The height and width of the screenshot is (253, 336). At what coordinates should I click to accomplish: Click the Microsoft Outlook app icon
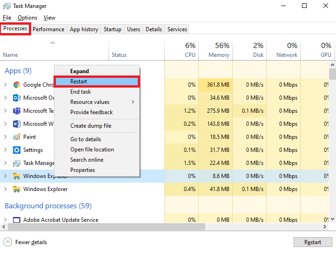coord(16,98)
